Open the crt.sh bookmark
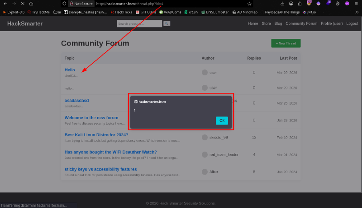 point(191,12)
